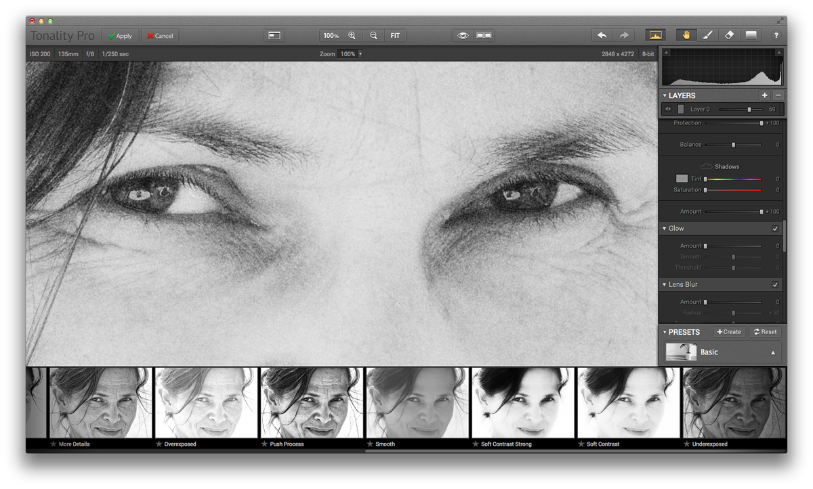Favorite the Push Process preset star
Screen dimensions: 813x489
pos(264,444)
